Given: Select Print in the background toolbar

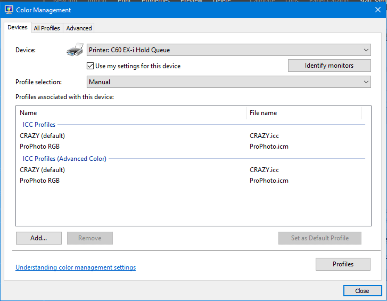Looking at the screenshot, I should click(124, 1).
